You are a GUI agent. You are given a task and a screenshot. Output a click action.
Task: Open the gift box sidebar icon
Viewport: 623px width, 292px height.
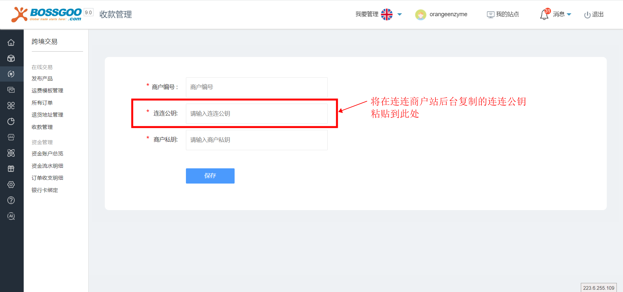click(x=11, y=169)
